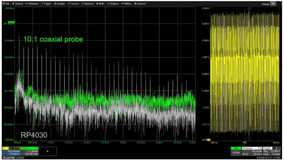Viewport: 284px width, 161px height.
Task: Click the Undo button near Default
Action: click(273, 4)
